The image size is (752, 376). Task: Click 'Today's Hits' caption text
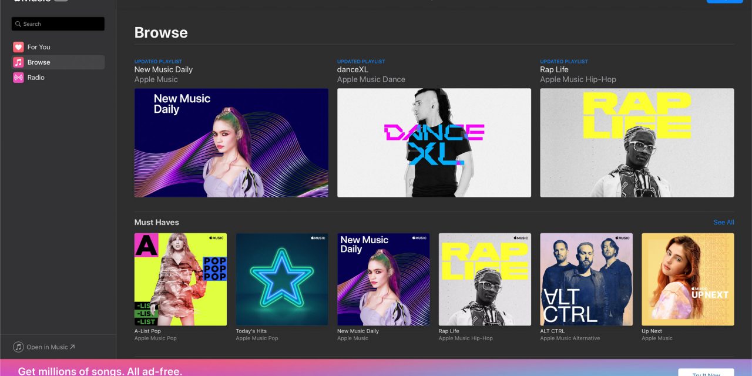tap(251, 331)
